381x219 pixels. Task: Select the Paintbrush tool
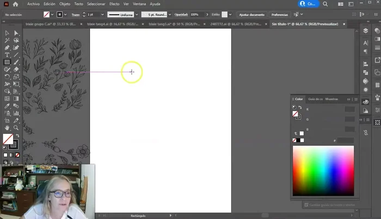coord(16,62)
